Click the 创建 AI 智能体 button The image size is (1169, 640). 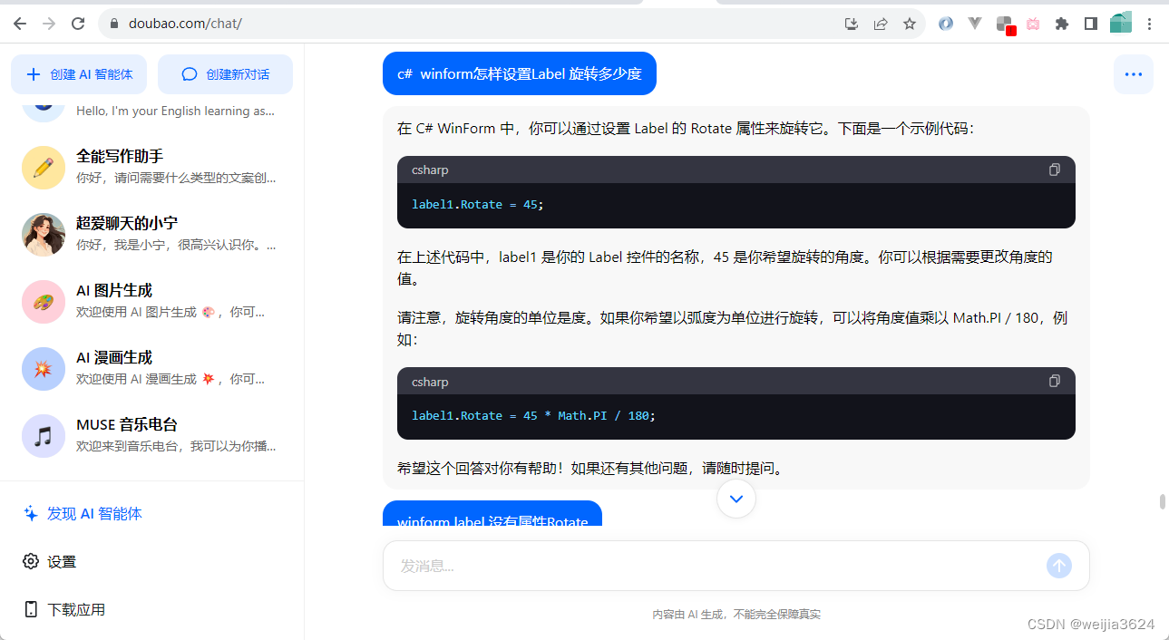79,74
